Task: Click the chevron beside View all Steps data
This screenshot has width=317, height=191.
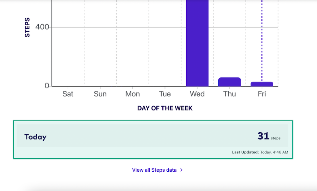Action: tap(181, 170)
